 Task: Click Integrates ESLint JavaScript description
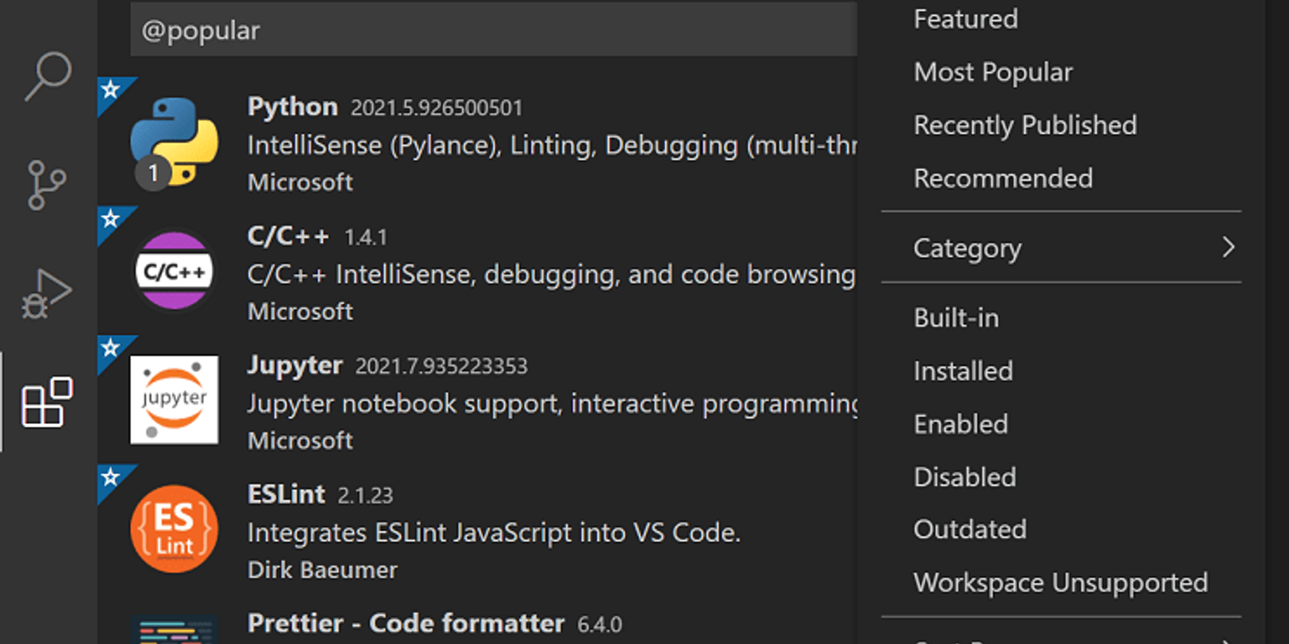[x=494, y=533]
